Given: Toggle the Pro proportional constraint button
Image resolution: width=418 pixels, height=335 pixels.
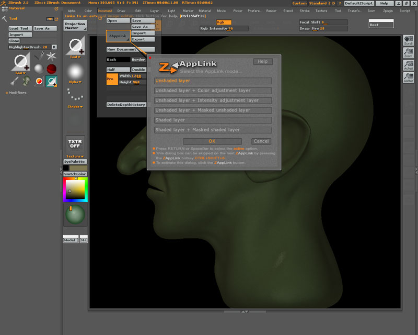Looking at the screenshot, I should (111, 79).
